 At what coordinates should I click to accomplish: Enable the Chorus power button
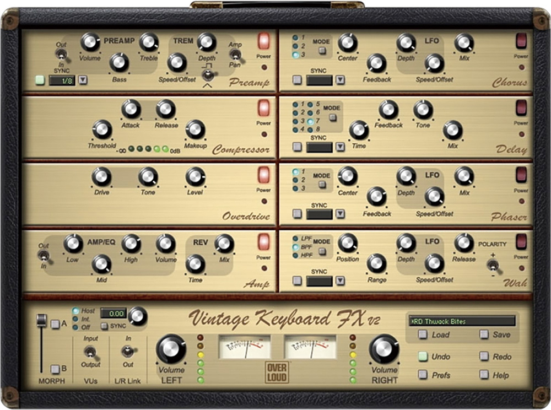pyautogui.click(x=521, y=41)
